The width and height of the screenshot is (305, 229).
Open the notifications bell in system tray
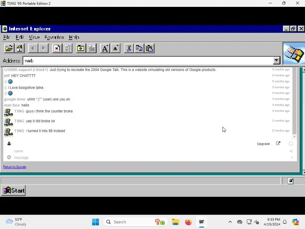coord(285,222)
